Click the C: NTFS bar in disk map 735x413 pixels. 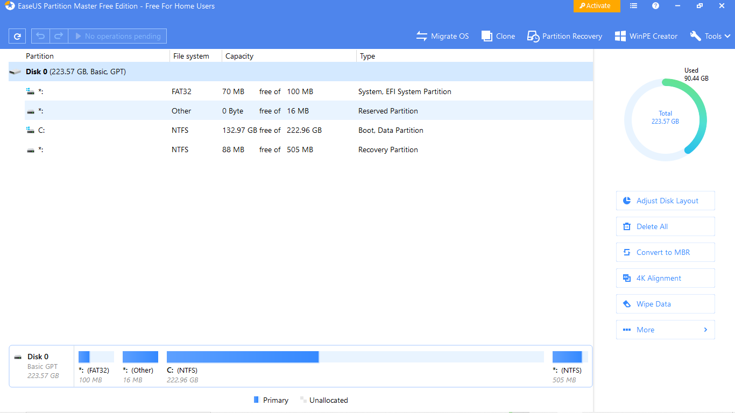(x=355, y=357)
